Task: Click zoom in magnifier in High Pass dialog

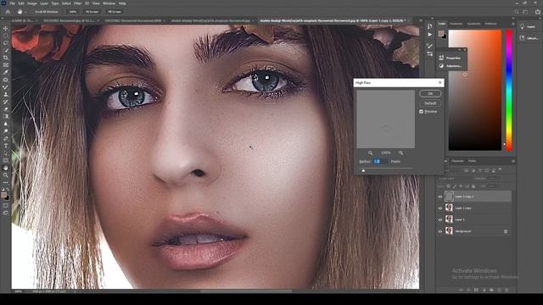Action: [400, 152]
